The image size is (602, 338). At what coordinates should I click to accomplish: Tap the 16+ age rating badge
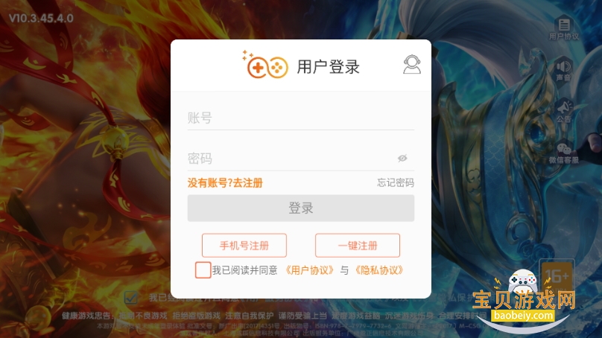pyautogui.click(x=557, y=277)
